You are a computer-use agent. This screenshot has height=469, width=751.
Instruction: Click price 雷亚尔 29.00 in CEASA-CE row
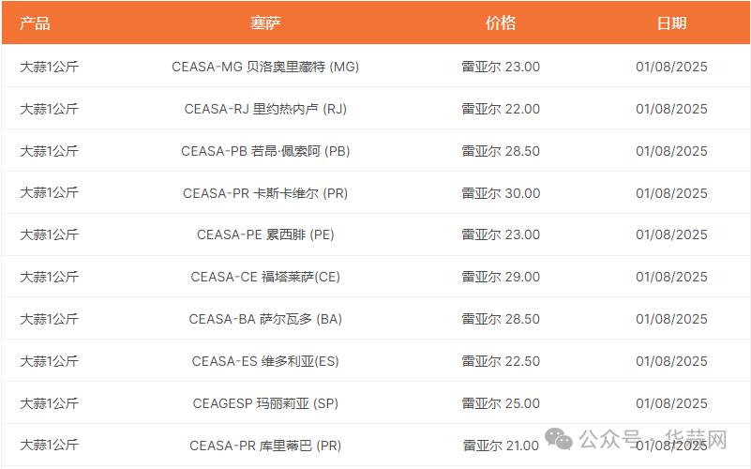501,277
